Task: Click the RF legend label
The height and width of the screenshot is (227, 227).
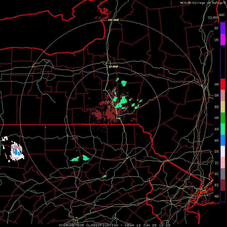Action: (216, 28)
